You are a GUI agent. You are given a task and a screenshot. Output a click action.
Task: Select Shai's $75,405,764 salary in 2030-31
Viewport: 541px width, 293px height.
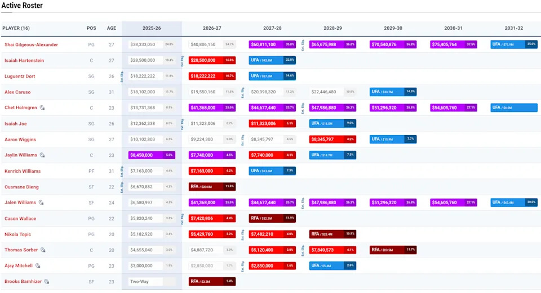click(x=453, y=45)
